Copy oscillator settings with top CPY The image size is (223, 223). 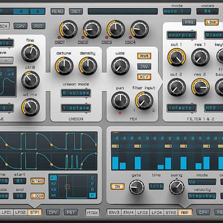(x=21, y=26)
